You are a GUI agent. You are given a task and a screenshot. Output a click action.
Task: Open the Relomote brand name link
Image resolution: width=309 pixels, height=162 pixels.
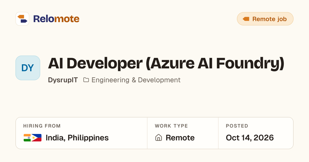[x=56, y=19]
